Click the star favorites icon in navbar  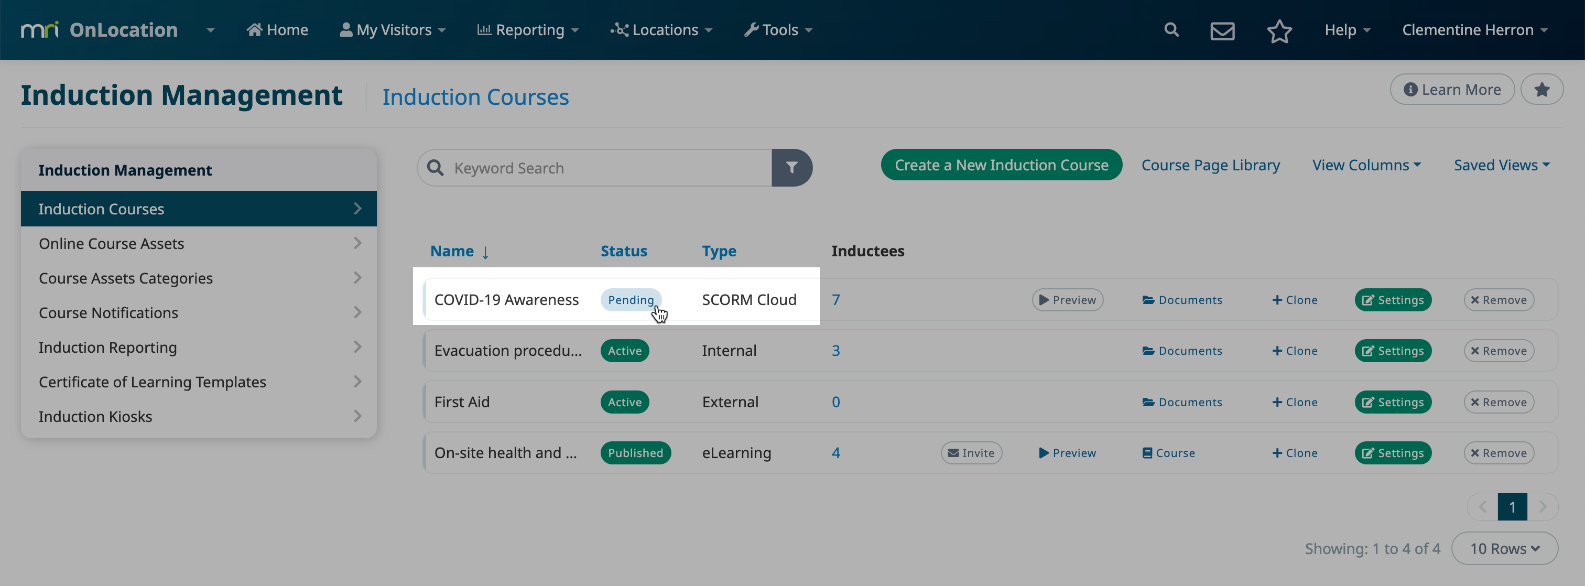(1278, 30)
